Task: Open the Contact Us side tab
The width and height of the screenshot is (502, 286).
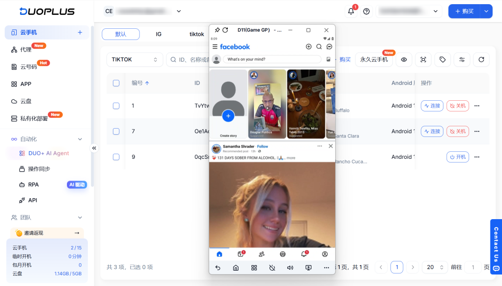Action: 496,247
